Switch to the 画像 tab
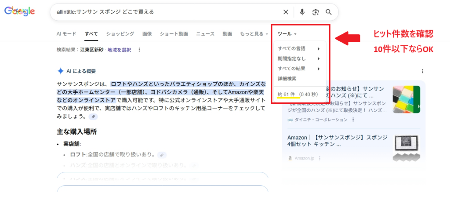This screenshot has height=215, width=450. 147,34
